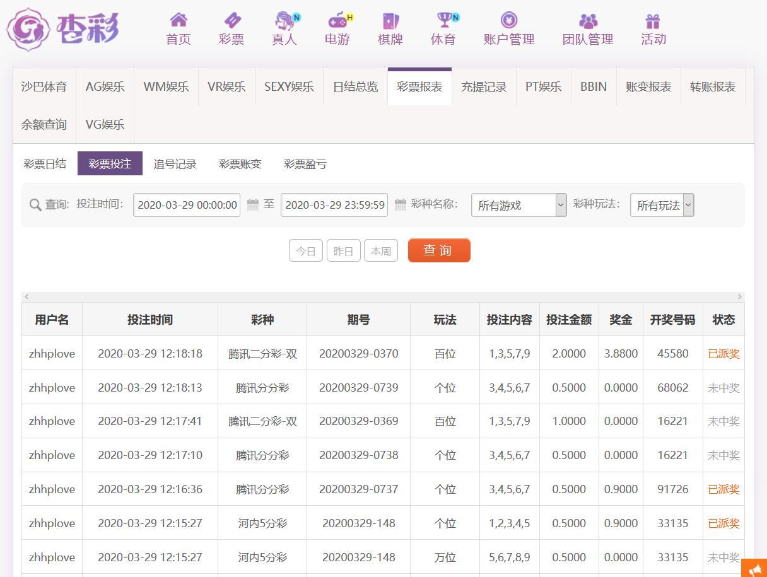Click the end time input 2020-03-29 23:59:59
The width and height of the screenshot is (767, 577).
(334, 205)
